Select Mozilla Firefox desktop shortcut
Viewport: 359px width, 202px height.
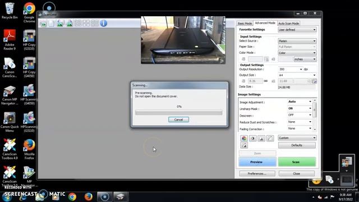(29, 149)
